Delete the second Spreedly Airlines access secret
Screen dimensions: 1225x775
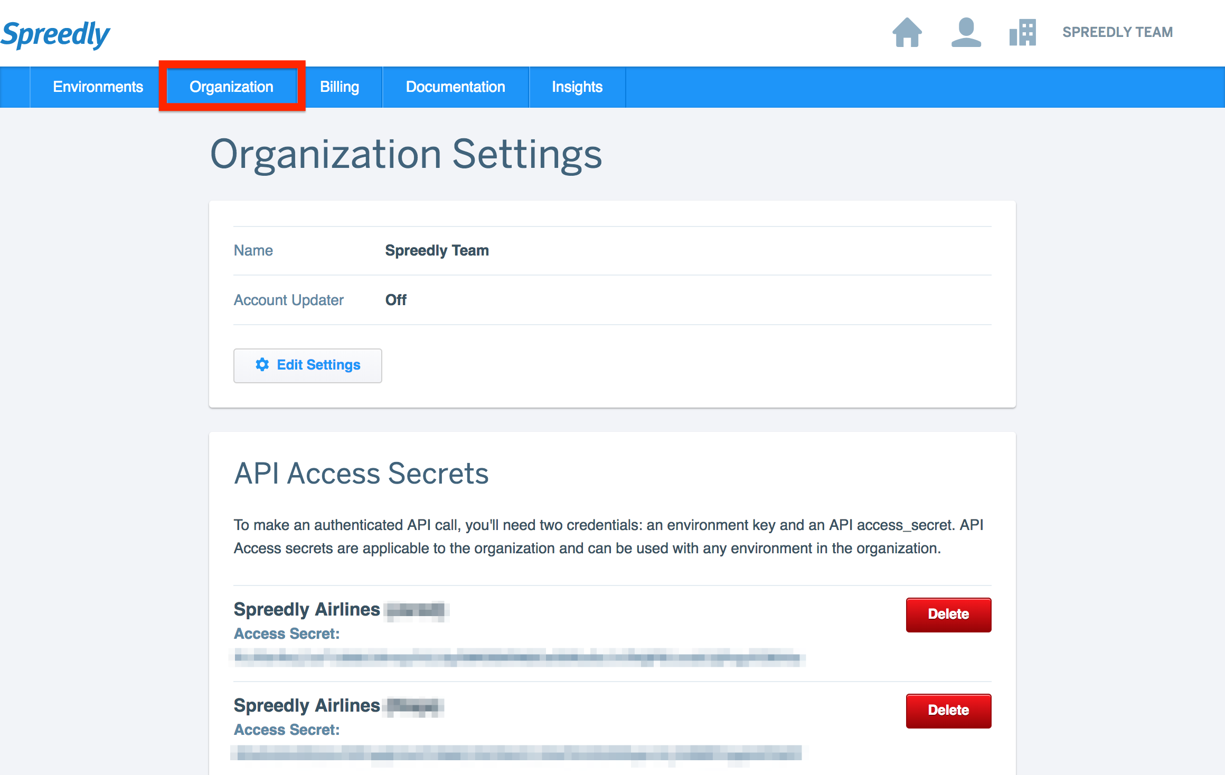click(948, 711)
